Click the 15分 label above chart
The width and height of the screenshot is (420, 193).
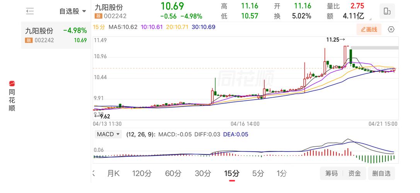(99, 27)
